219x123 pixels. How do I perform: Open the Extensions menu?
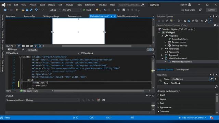[90, 5]
